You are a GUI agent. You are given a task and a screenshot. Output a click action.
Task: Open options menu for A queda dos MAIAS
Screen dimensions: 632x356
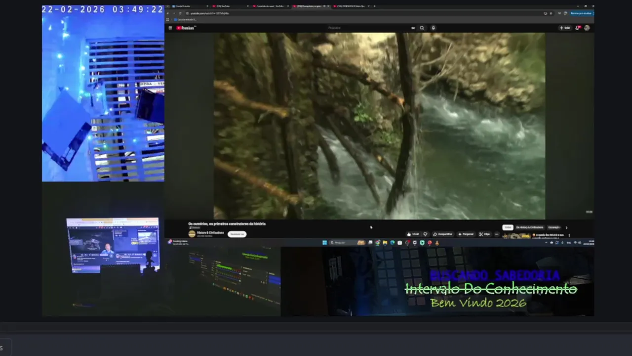pyautogui.click(x=569, y=235)
